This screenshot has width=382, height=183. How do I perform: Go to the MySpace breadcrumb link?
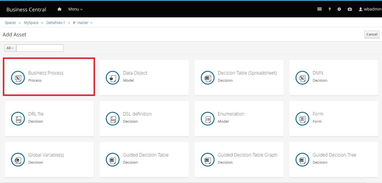31,23
